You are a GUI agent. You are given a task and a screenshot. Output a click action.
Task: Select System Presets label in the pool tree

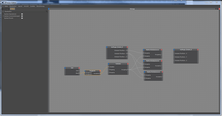(9, 18)
